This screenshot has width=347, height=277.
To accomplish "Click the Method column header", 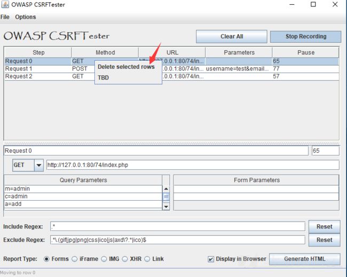I will [x=105, y=53].
